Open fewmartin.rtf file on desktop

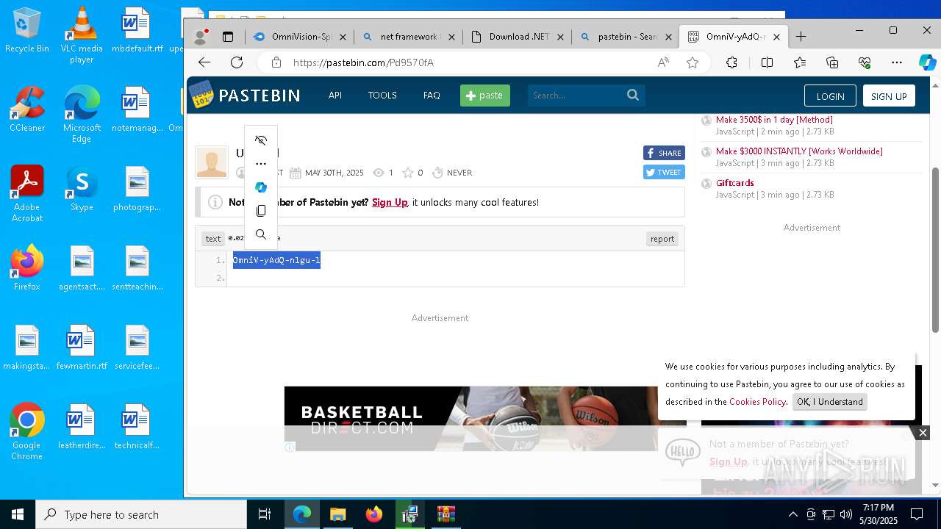[x=82, y=347]
